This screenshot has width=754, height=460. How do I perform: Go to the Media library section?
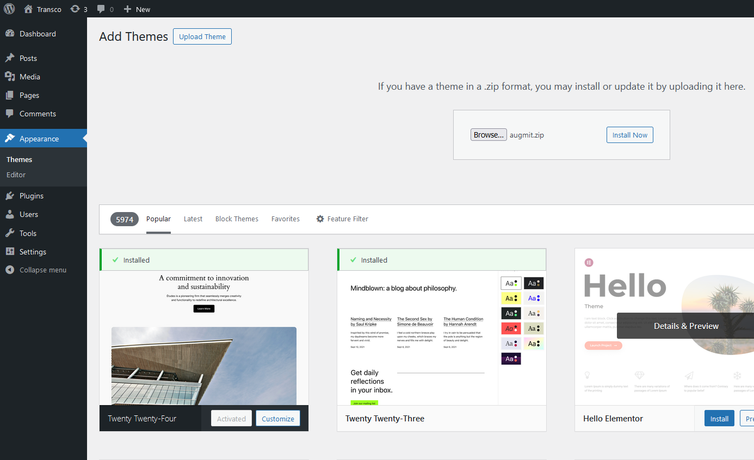click(30, 77)
